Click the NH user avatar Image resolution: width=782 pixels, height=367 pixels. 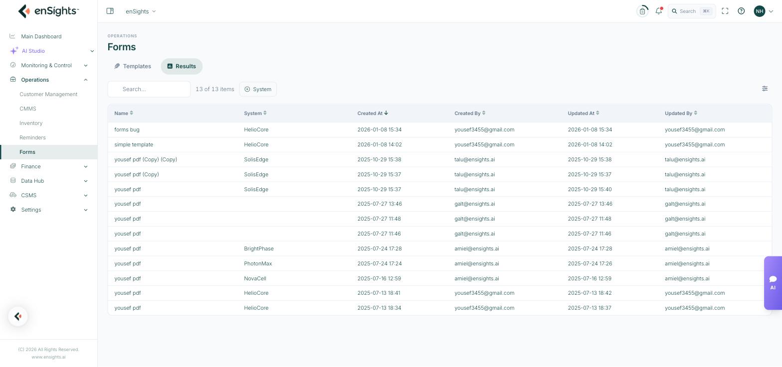(760, 11)
